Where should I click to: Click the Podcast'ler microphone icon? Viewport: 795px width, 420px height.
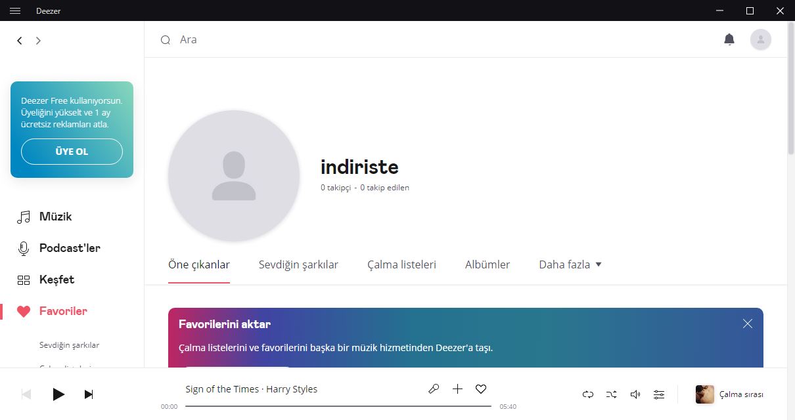coord(24,249)
